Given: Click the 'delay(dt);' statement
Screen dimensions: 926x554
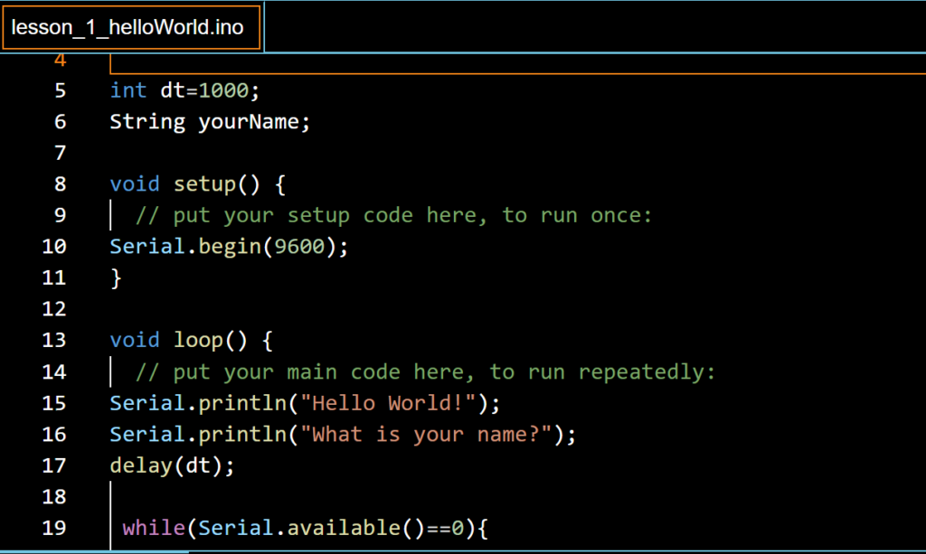Looking at the screenshot, I should point(172,466).
